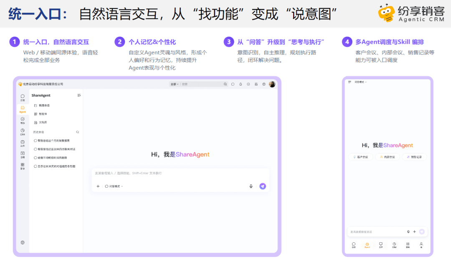Open 更多 grid icon in desktop sidebar
The image size is (451, 259).
point(23,166)
